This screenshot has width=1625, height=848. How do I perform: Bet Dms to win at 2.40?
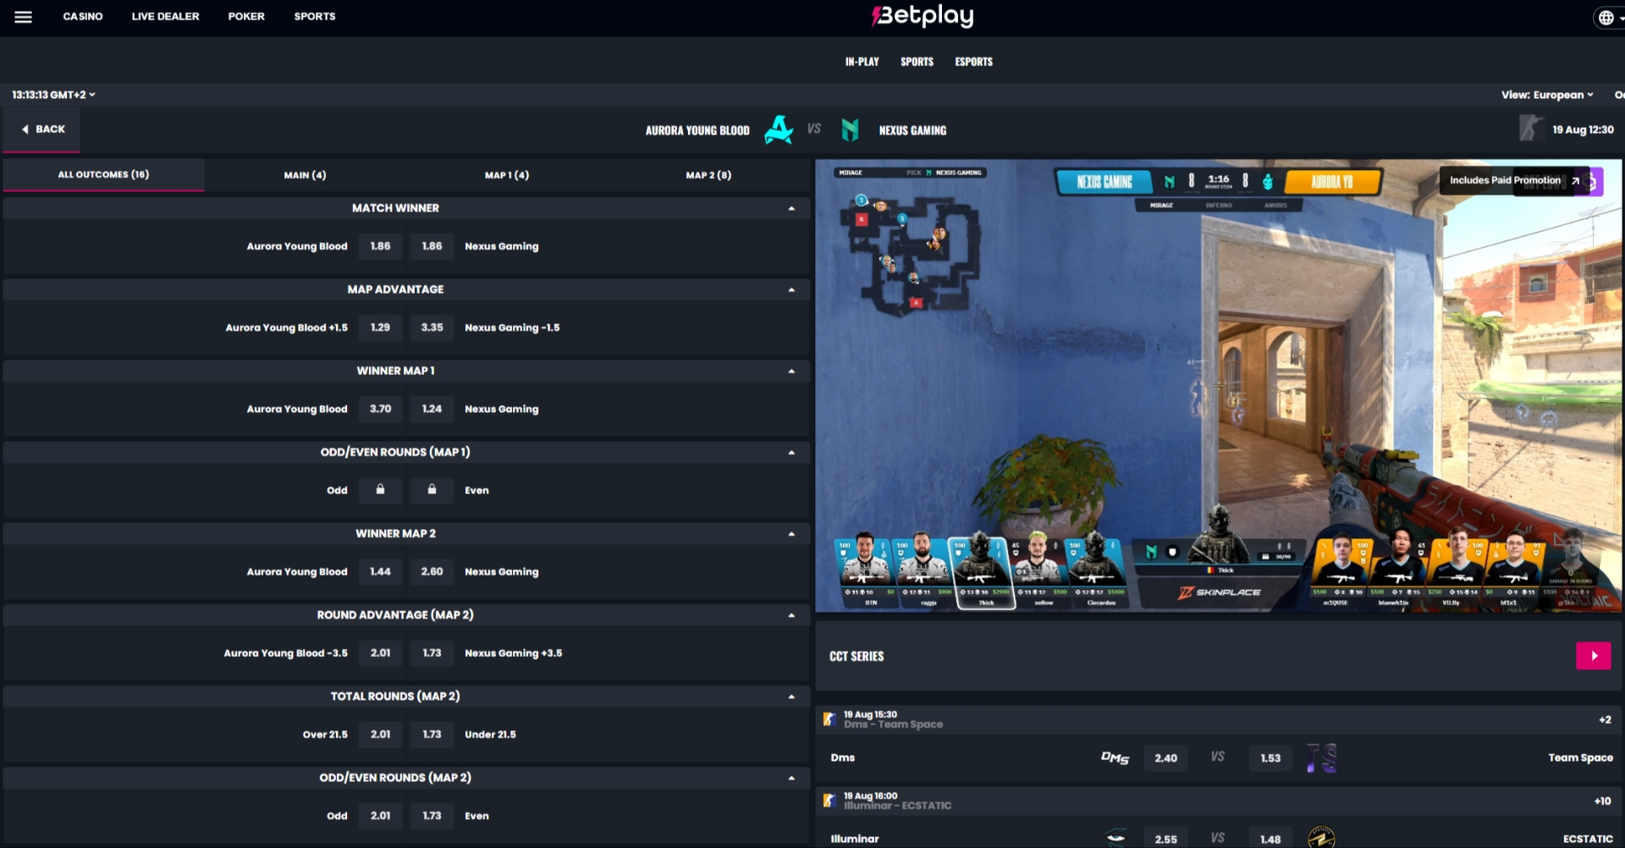tap(1165, 758)
